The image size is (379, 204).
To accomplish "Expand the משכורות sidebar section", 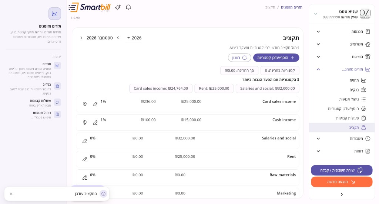I will 318,138.
